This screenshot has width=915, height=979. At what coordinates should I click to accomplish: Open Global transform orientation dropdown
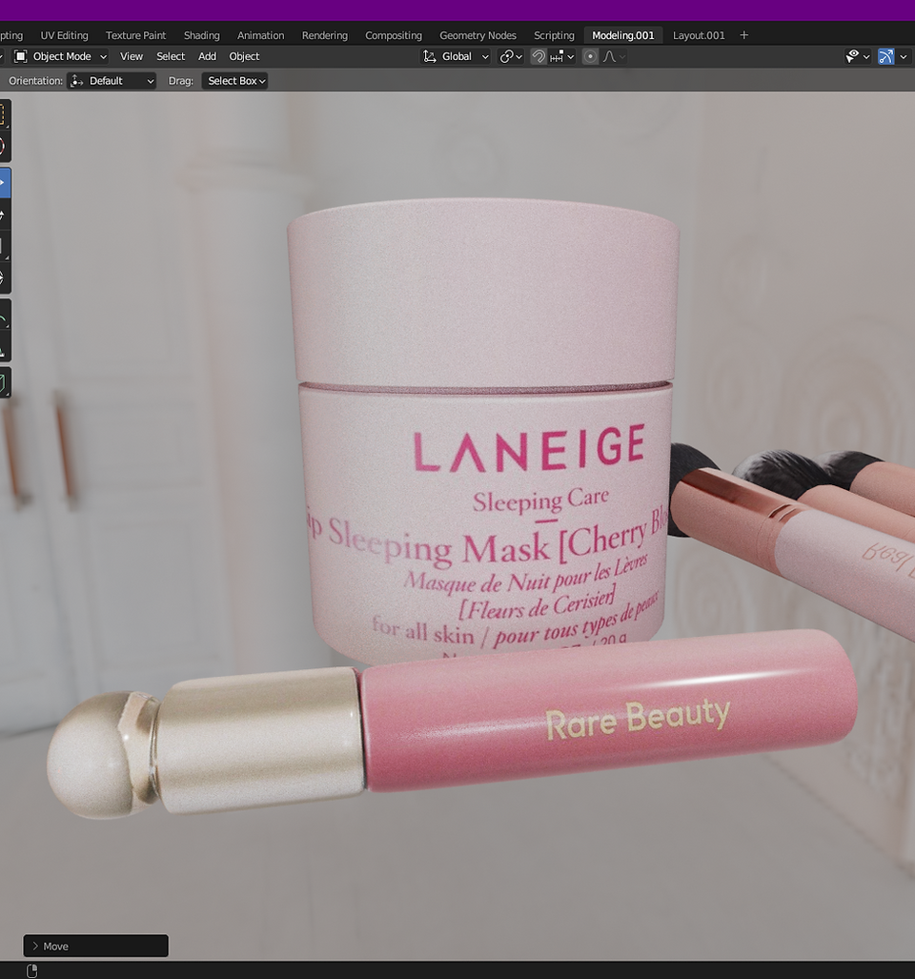(x=456, y=56)
